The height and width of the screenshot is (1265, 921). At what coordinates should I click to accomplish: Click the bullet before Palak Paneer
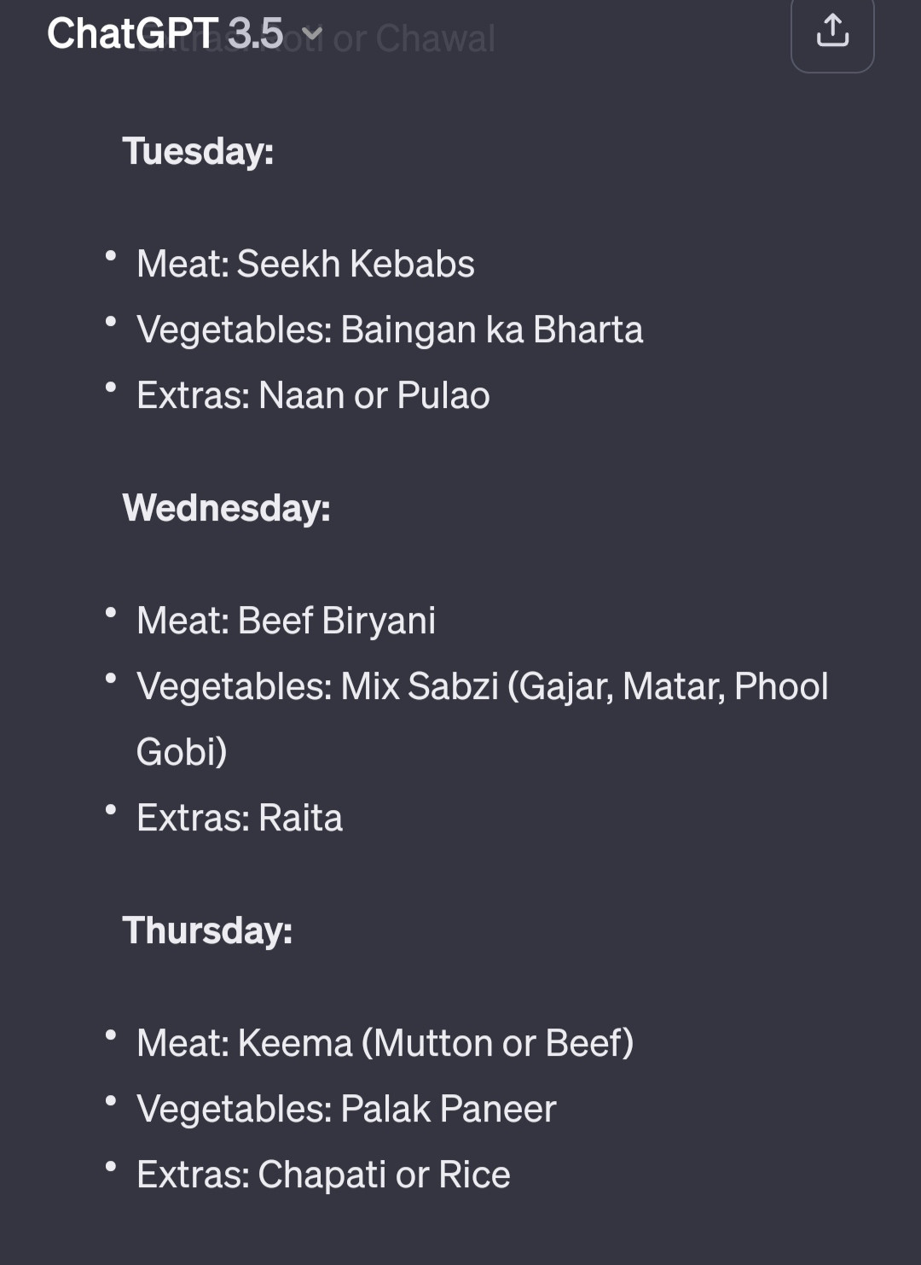coord(110,1100)
